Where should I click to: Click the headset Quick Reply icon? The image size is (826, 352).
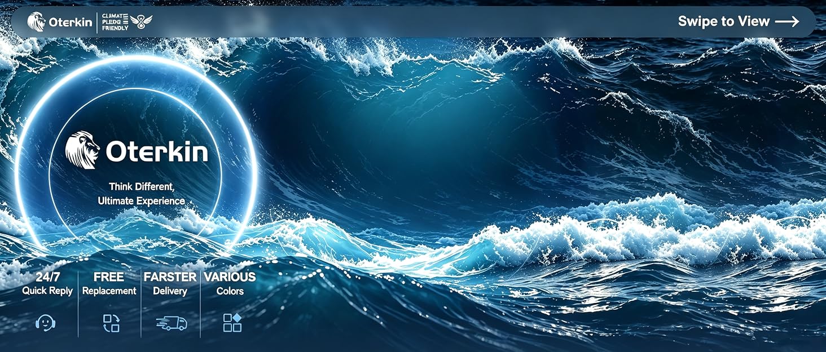point(45,323)
